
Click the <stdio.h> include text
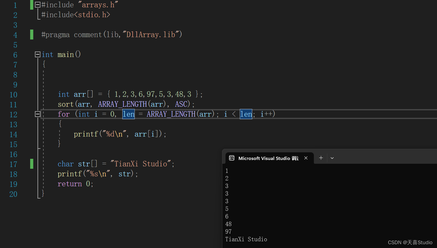92,15
